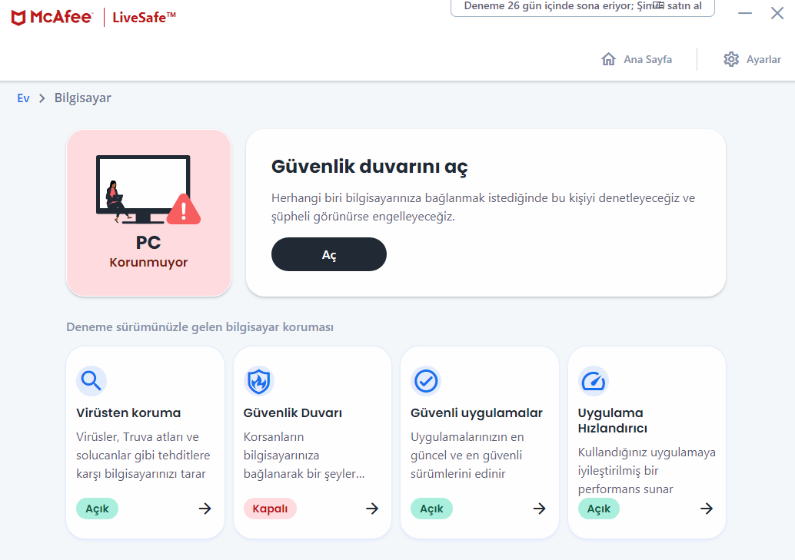Select the Uygulama Hızlandırıcı card title

pos(613,421)
